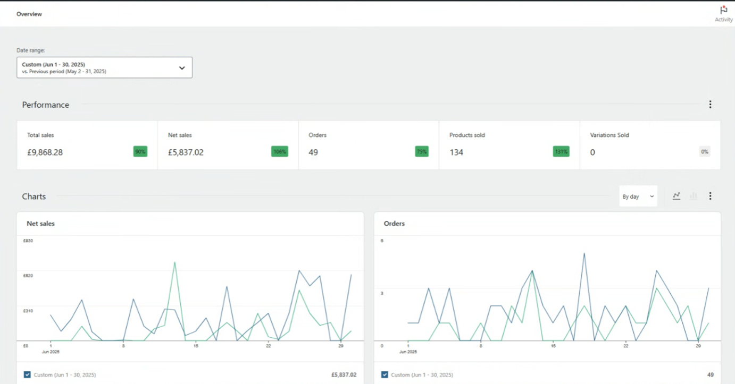Image resolution: width=735 pixels, height=384 pixels.
Task: Switch to bar chart view
Action: (693, 196)
